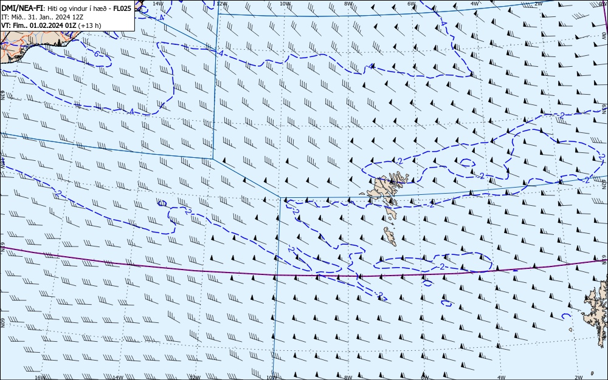The image size is (608, 380).
Task: Click the '-6' temperature contour label near Iceland
Action: point(96,54)
